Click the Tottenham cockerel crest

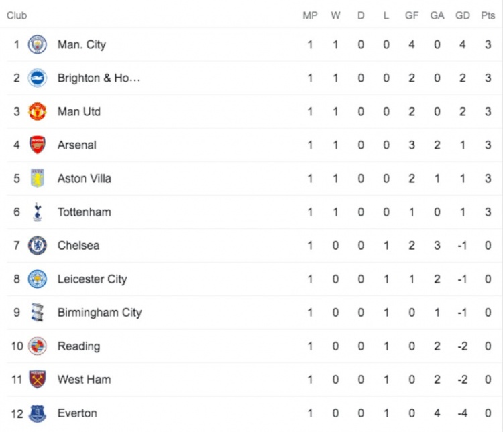37,212
